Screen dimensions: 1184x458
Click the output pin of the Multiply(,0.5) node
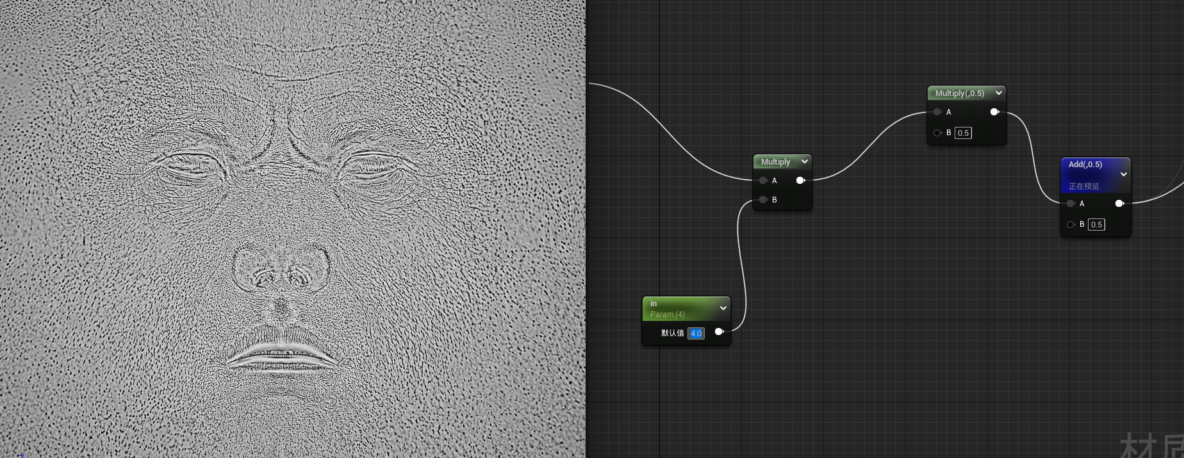(x=994, y=112)
